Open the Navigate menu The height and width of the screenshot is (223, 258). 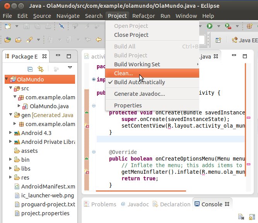coord(68,16)
